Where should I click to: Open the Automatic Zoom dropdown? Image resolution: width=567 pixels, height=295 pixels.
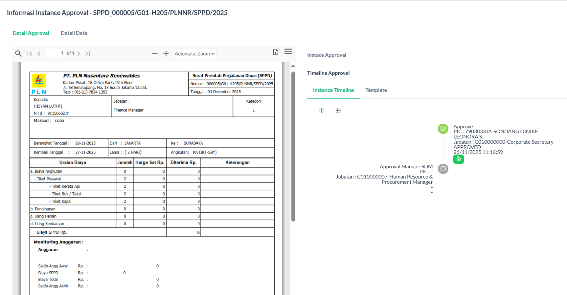coord(194,54)
